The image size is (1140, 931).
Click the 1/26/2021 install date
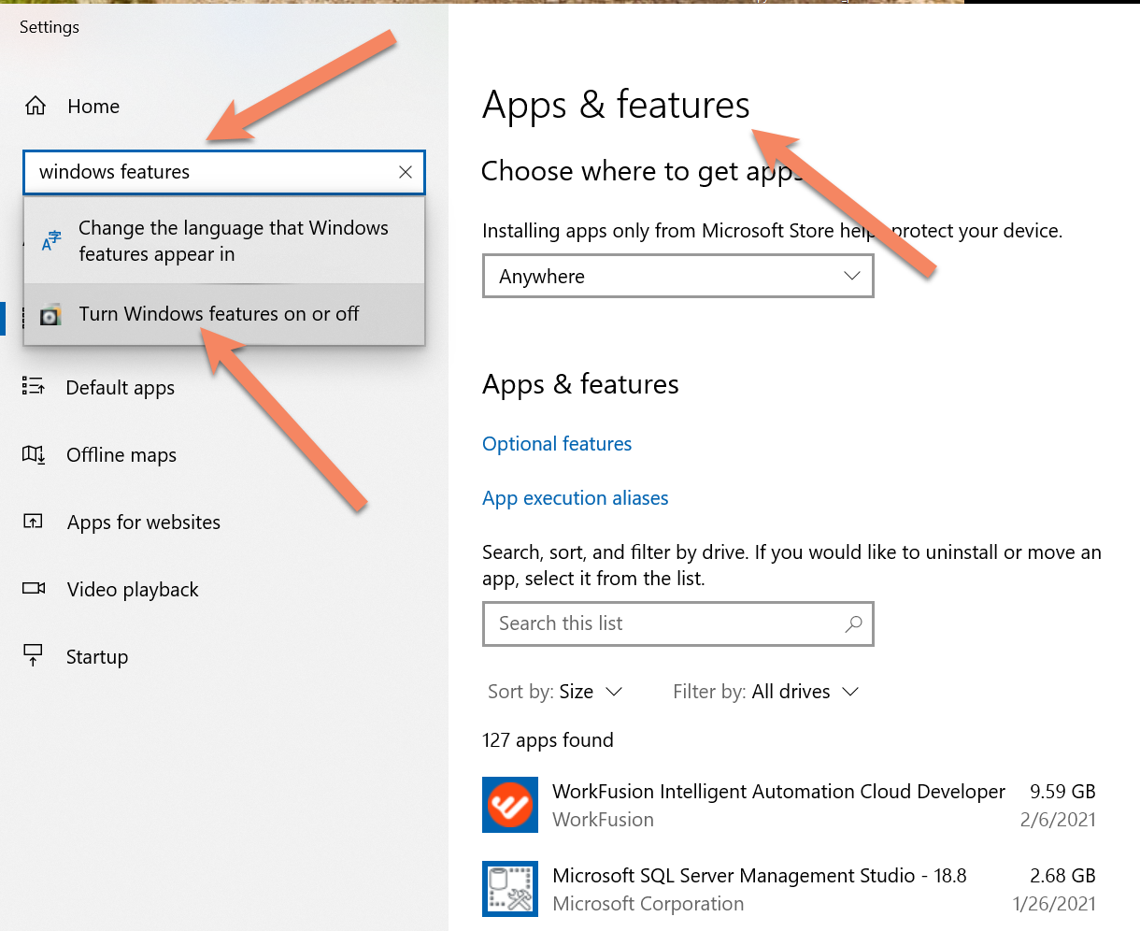pos(1054,904)
